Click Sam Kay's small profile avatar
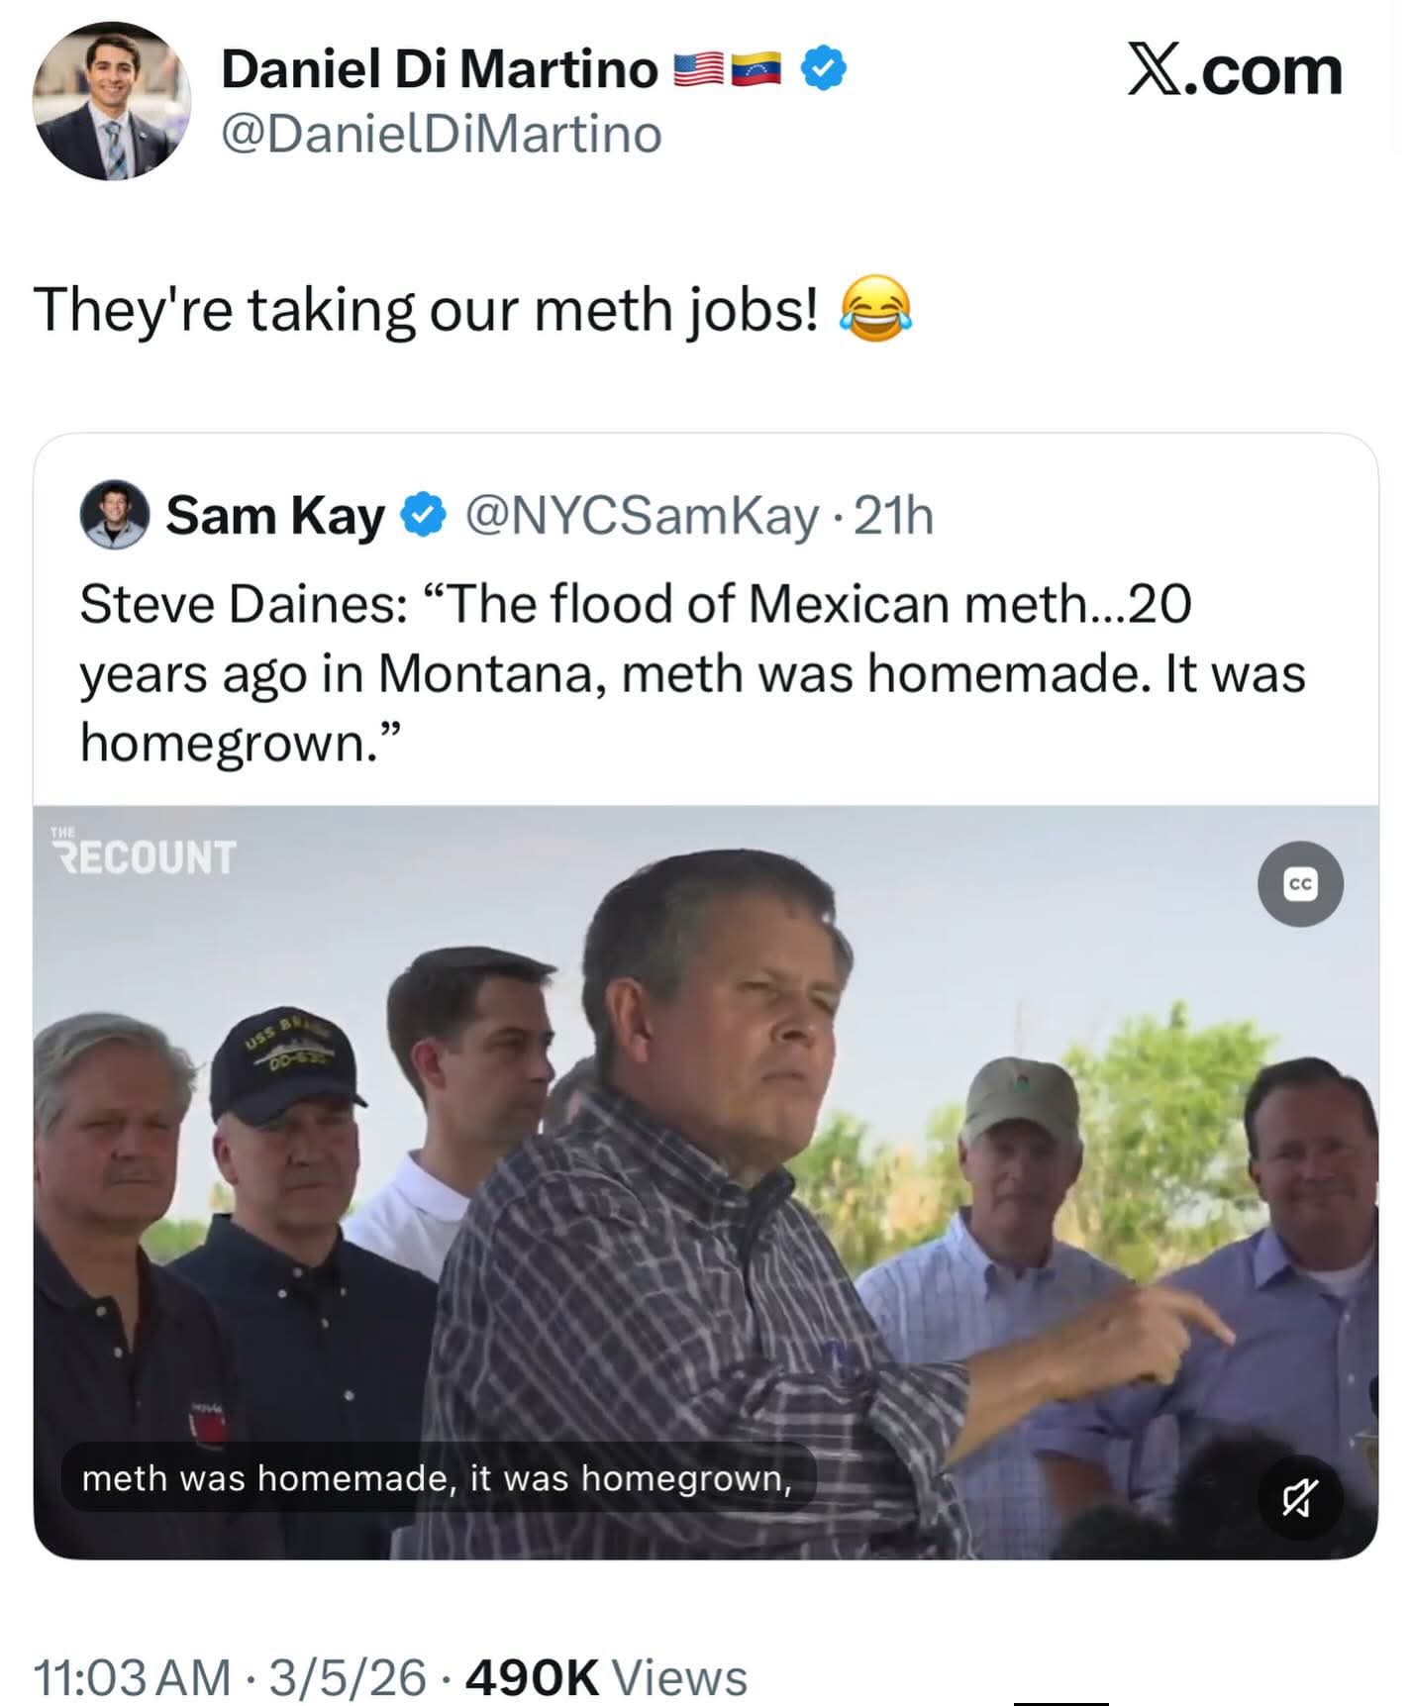1411x1706 pixels. click(115, 515)
